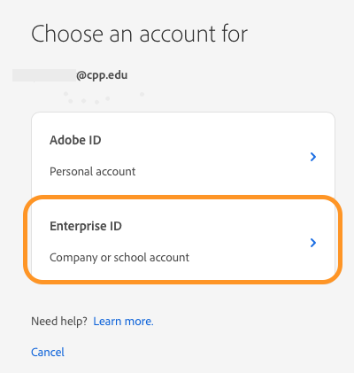This screenshot has height=373, width=354.
Task: Click the 'Need help?' label
Action: point(59,321)
